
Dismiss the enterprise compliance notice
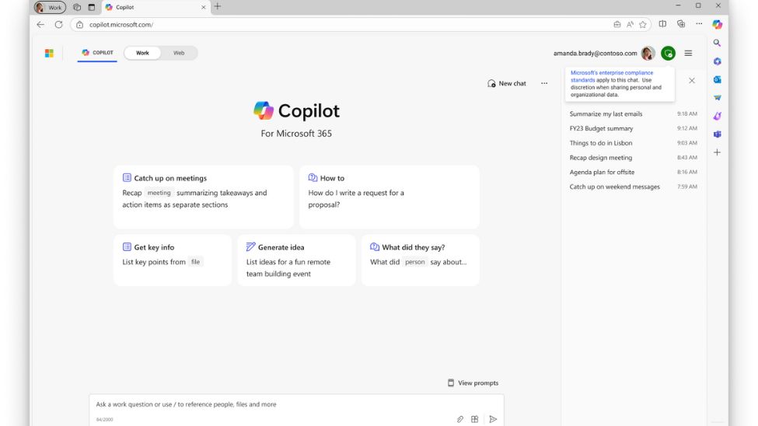coord(692,81)
